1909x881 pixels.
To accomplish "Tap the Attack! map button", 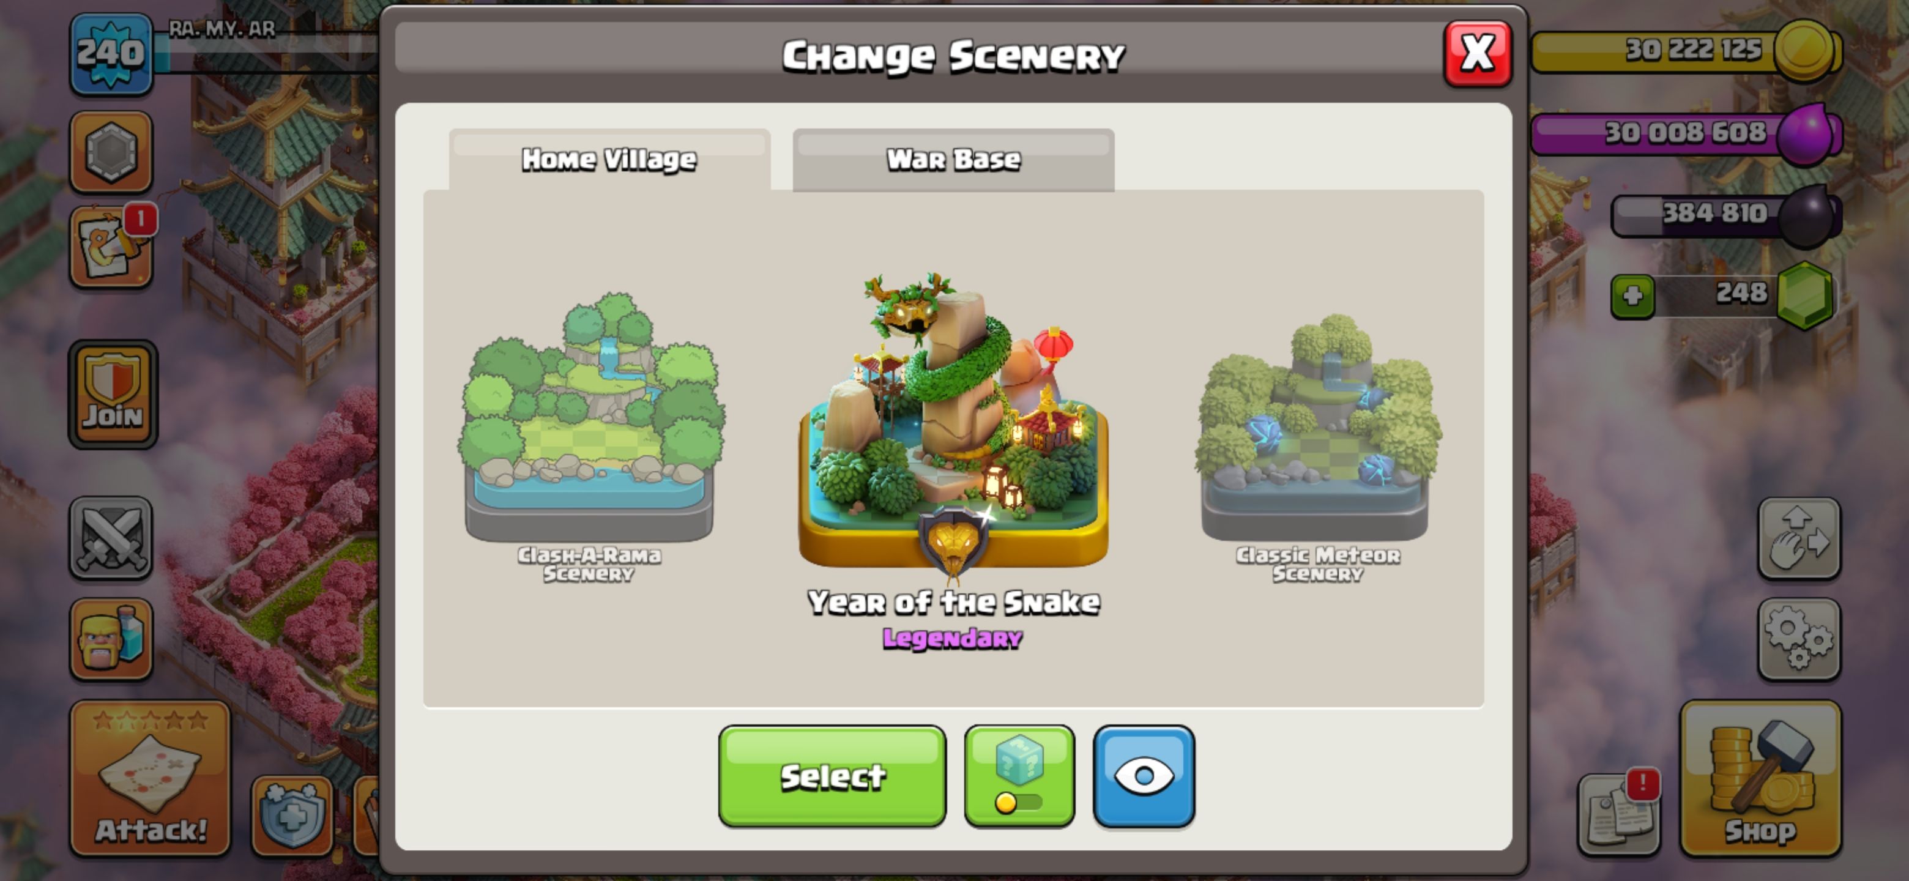I will coord(151,778).
